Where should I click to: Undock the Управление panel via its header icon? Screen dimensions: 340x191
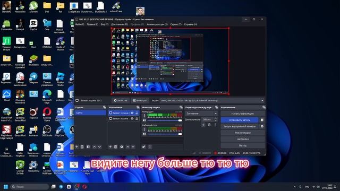(x=263, y=107)
